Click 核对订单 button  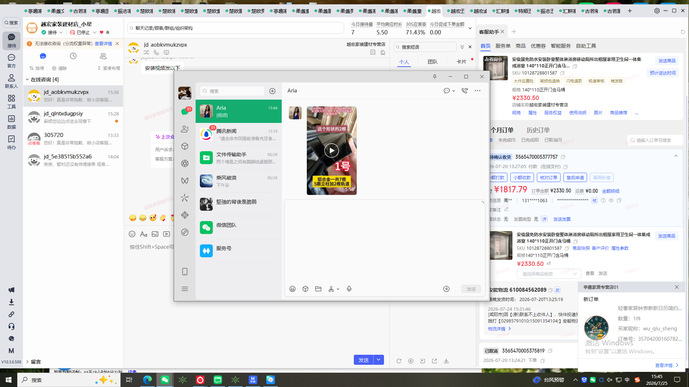[549, 177]
